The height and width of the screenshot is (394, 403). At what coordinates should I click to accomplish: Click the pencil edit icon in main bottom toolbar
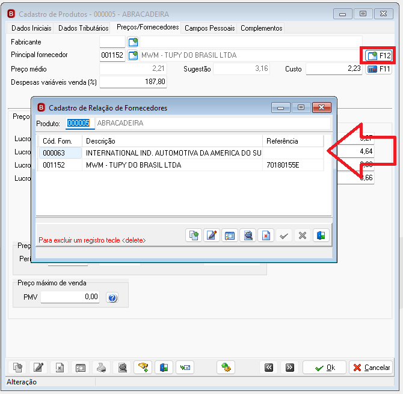pyautogui.click(x=38, y=368)
